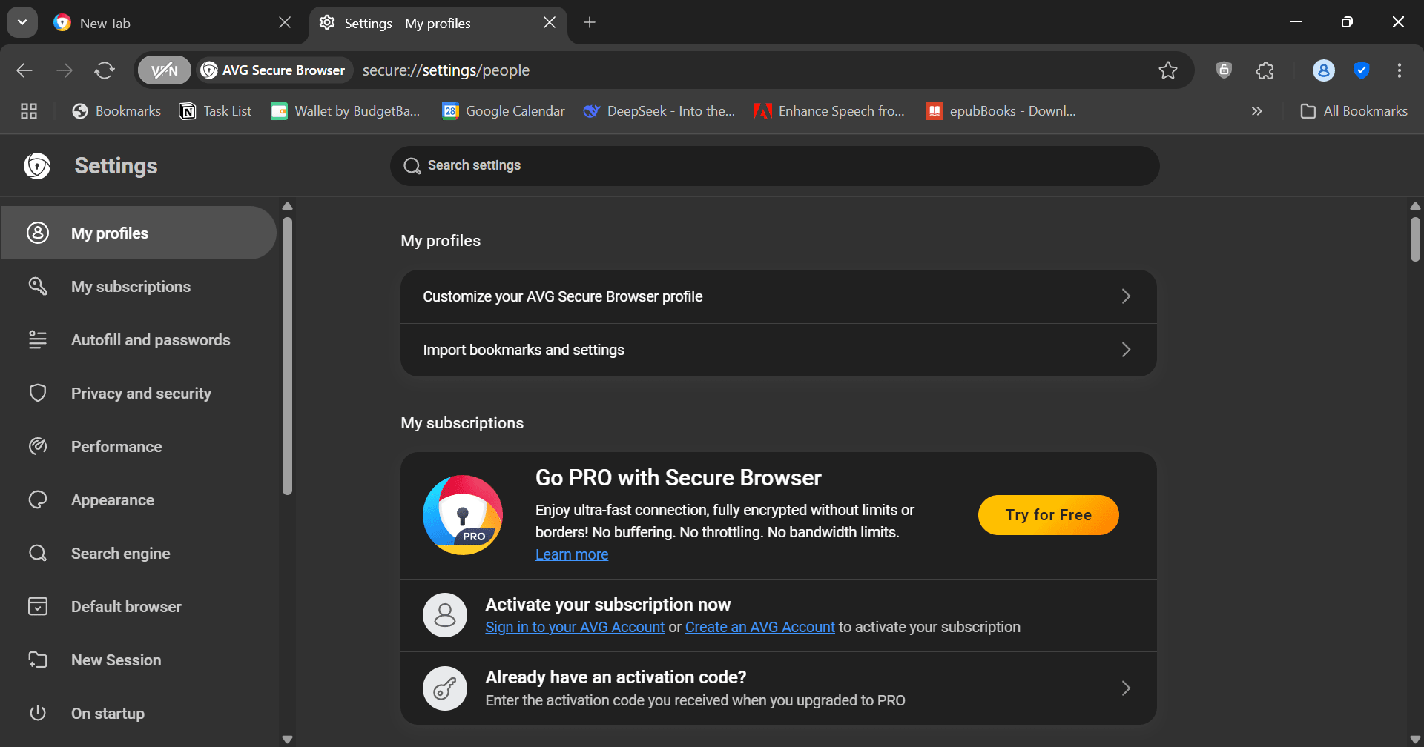Open the Bookmarks bookmark

coord(116,111)
